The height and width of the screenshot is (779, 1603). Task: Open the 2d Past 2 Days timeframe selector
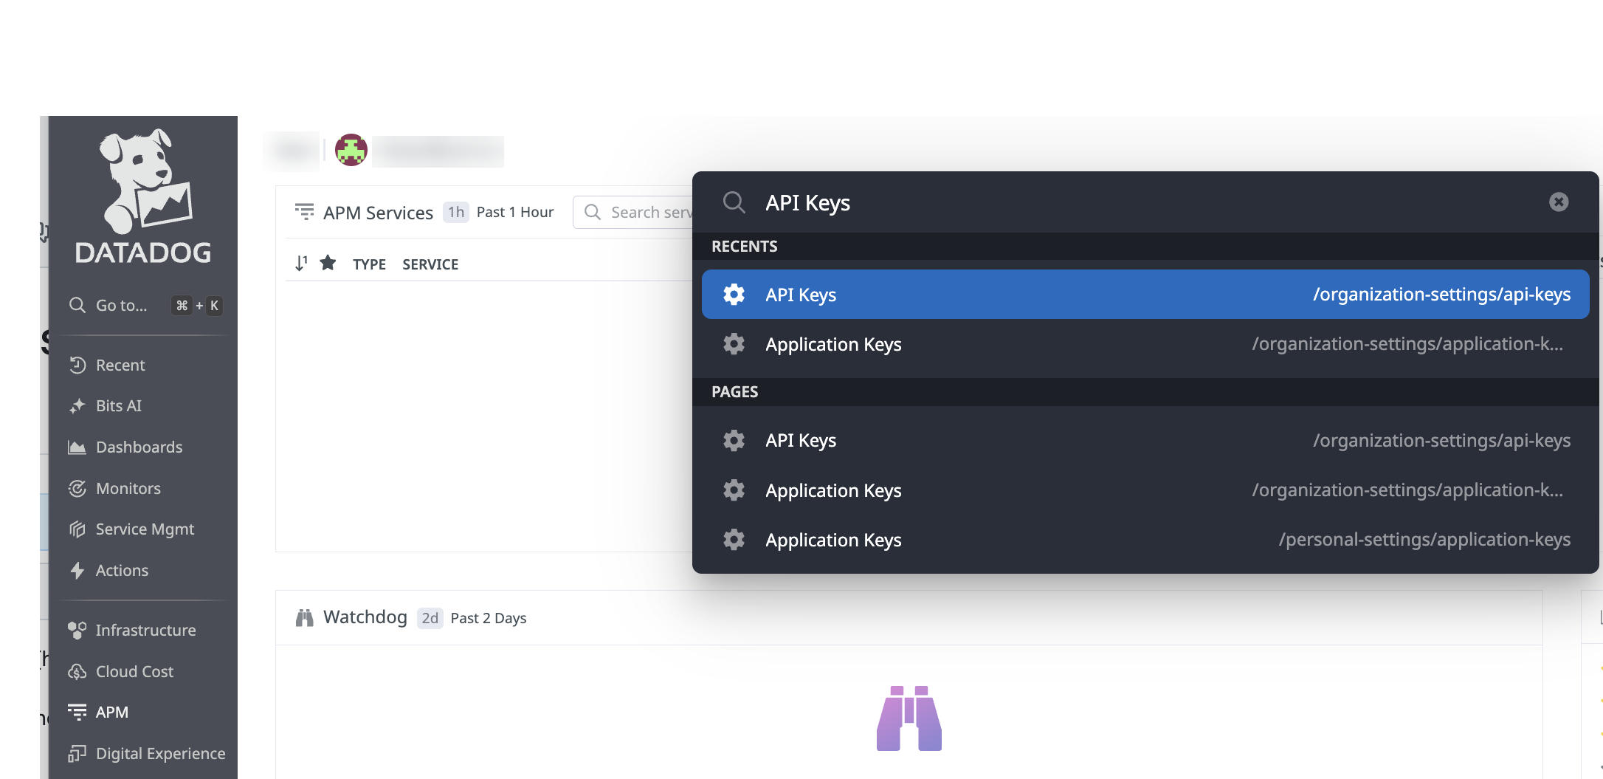coord(472,618)
